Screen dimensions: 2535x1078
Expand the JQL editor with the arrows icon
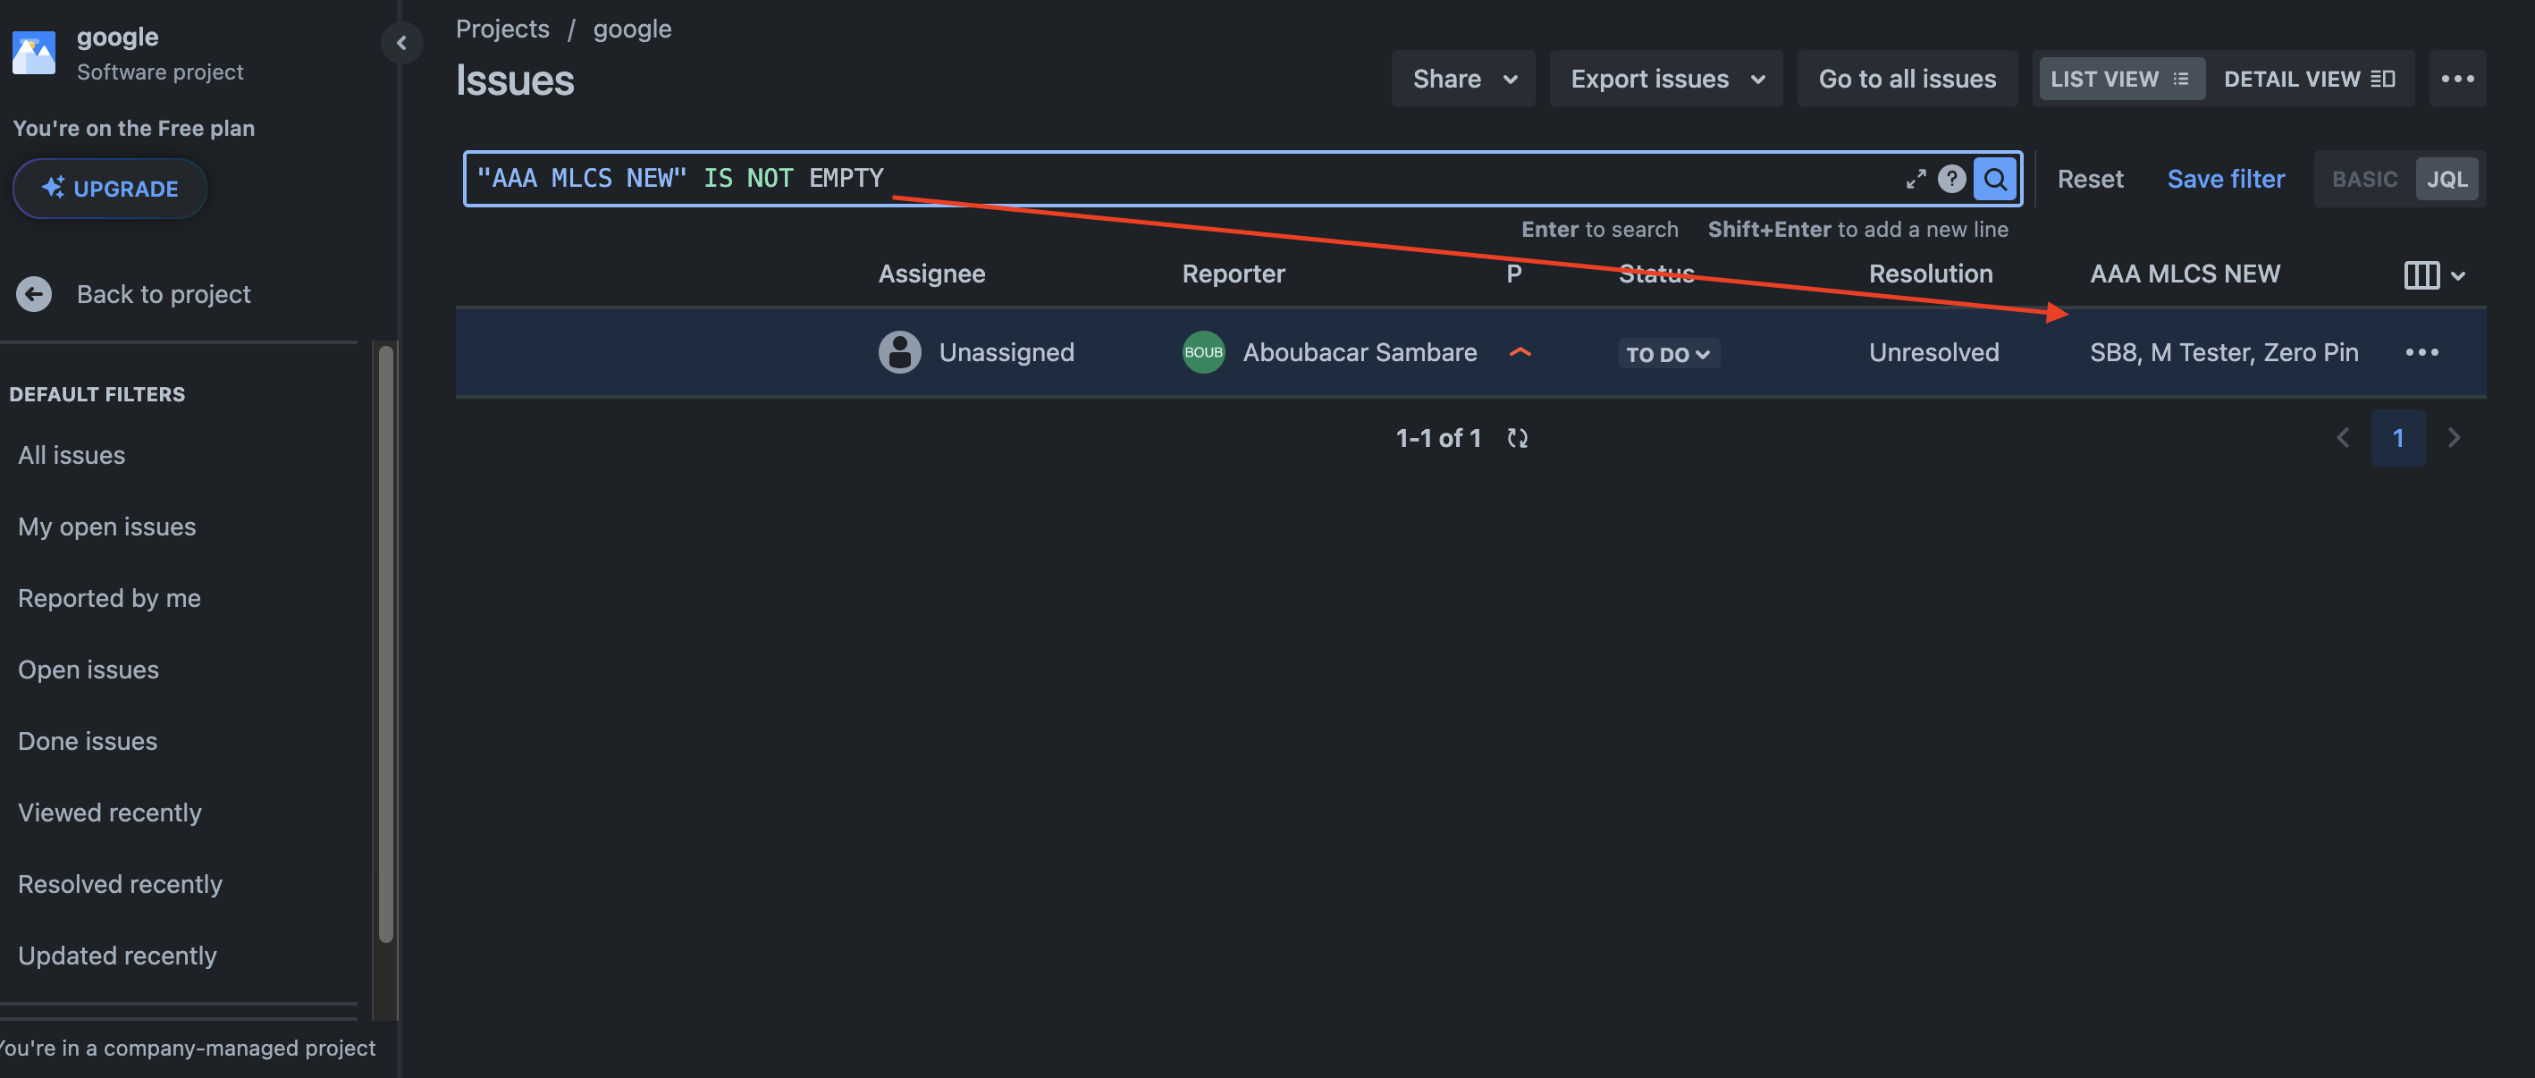click(1915, 178)
